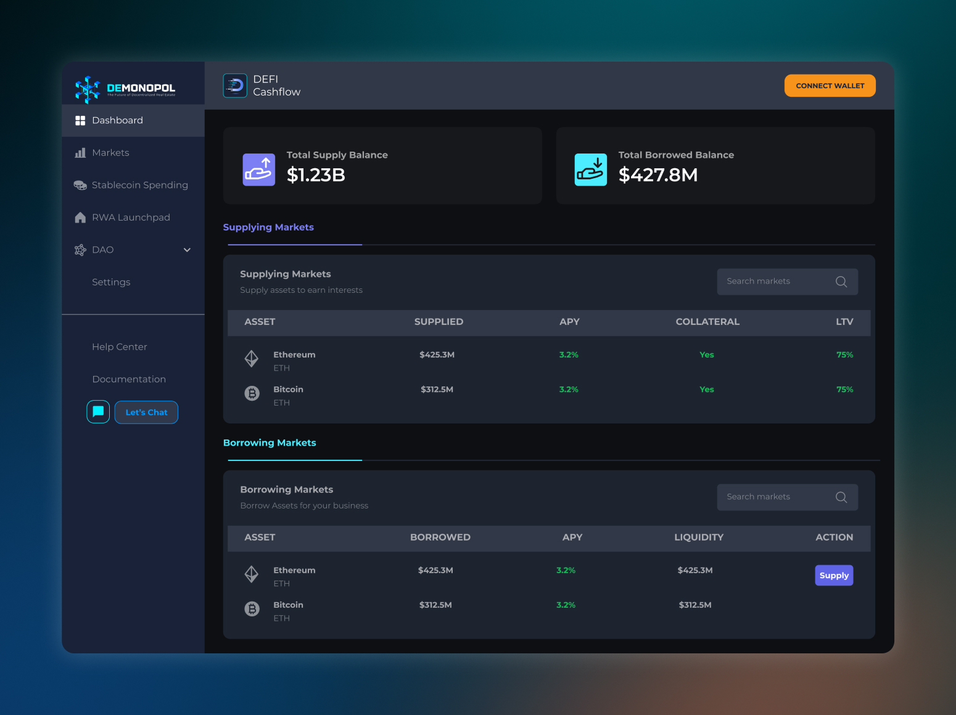Click the Ethereum icon in Borrowing Markets
Image resolution: width=956 pixels, height=715 pixels.
coord(252,574)
